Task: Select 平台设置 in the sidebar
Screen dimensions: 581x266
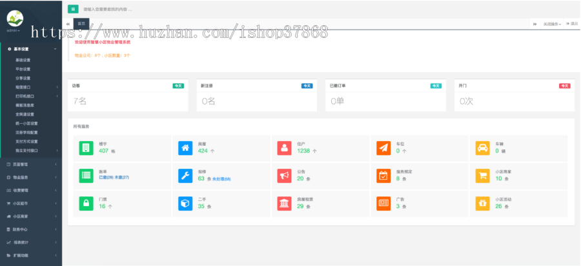Action: [23, 69]
